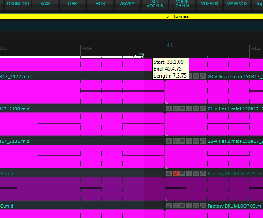
Task: Click ruler at beat 40.4
Action: pyautogui.click(x=87, y=48)
